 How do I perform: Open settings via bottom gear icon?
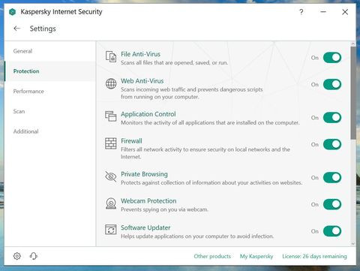pos(17,256)
